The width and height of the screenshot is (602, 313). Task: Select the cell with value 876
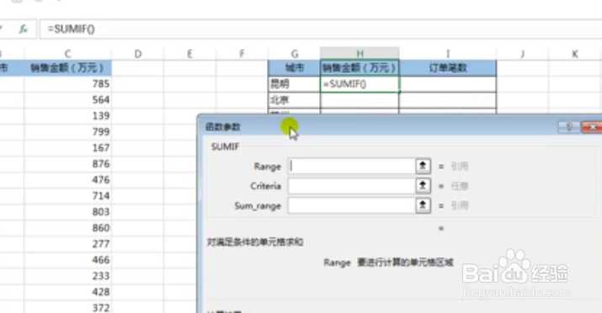click(x=67, y=164)
